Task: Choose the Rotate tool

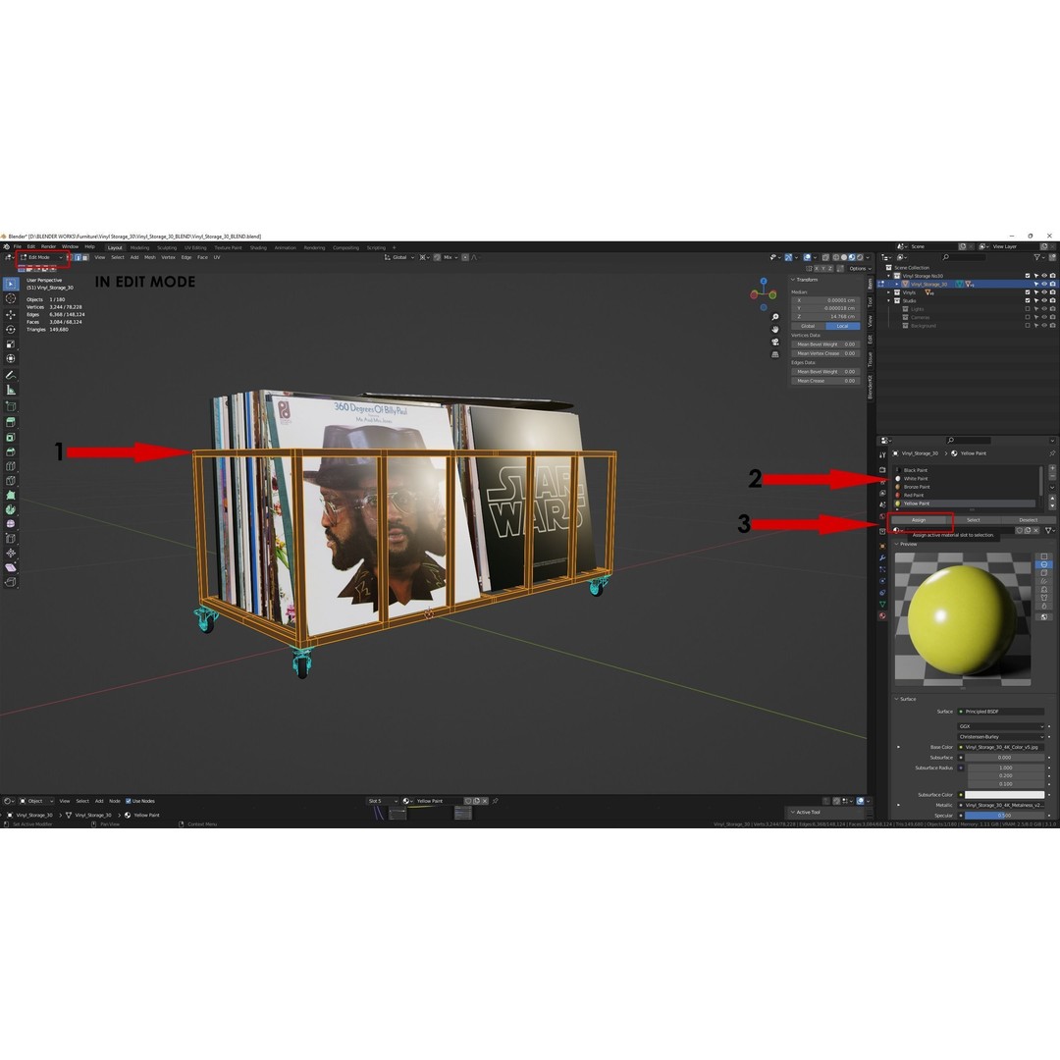Action: click(x=10, y=329)
